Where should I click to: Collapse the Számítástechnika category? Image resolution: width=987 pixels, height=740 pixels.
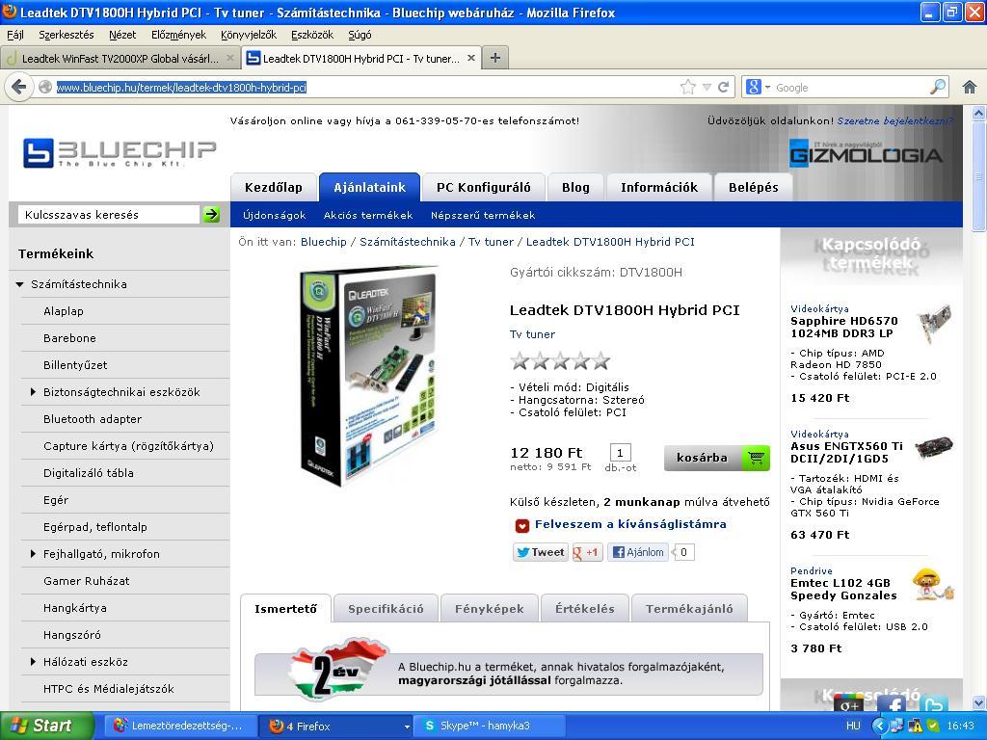(19, 284)
